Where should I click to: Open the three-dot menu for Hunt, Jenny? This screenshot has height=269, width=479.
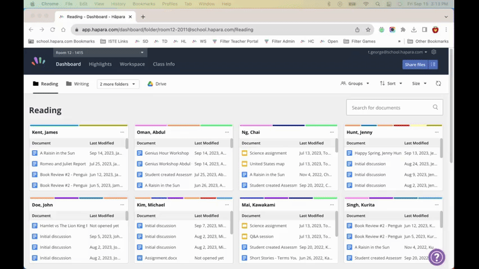pyautogui.click(x=436, y=132)
